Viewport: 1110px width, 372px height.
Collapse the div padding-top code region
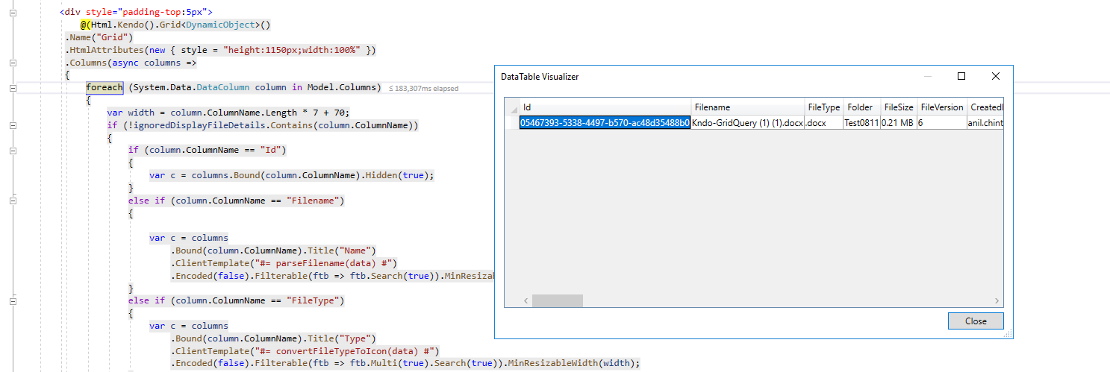tap(13, 12)
